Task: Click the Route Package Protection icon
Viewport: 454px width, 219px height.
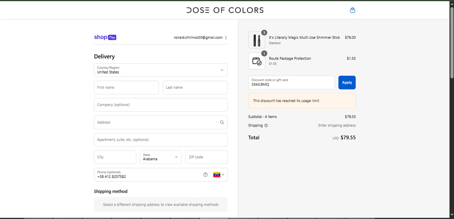Action: point(257,61)
